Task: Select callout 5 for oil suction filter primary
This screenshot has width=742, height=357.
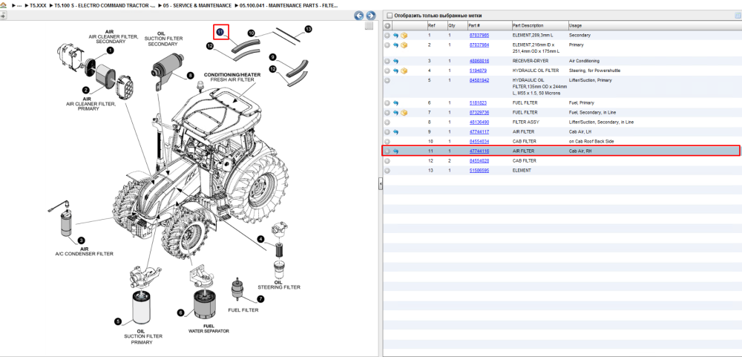Action: [x=118, y=321]
